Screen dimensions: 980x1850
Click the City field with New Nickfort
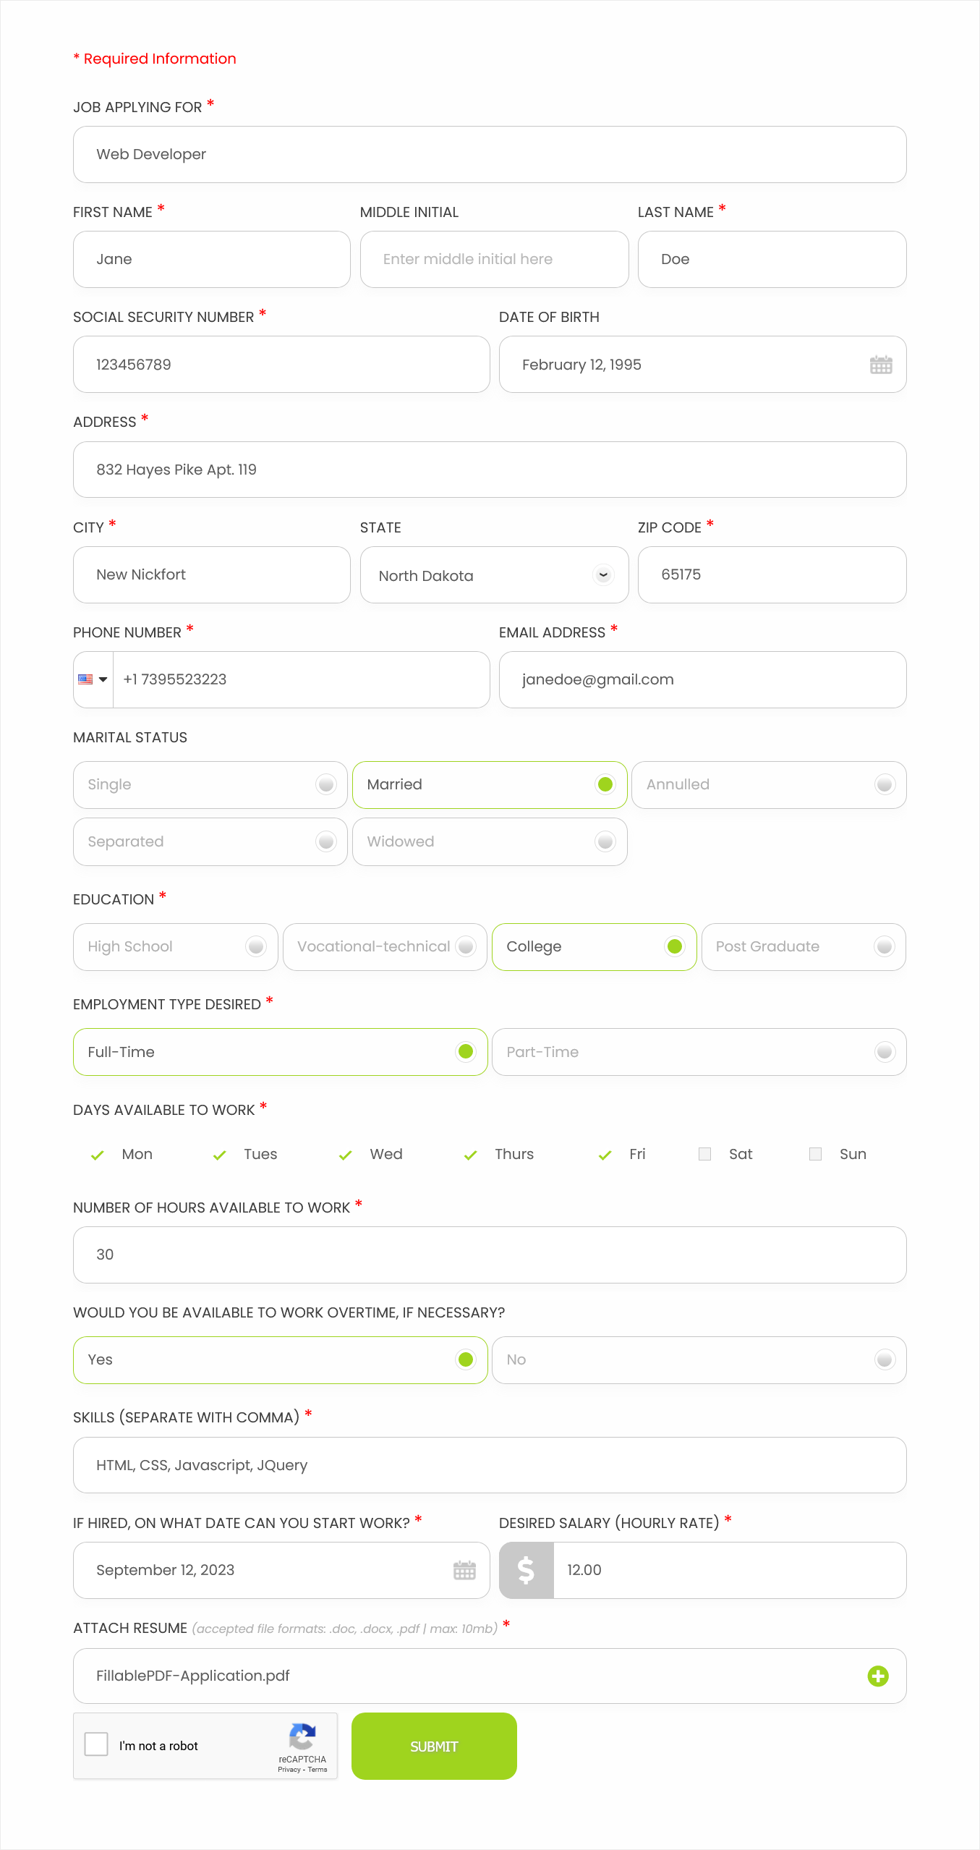tap(212, 575)
